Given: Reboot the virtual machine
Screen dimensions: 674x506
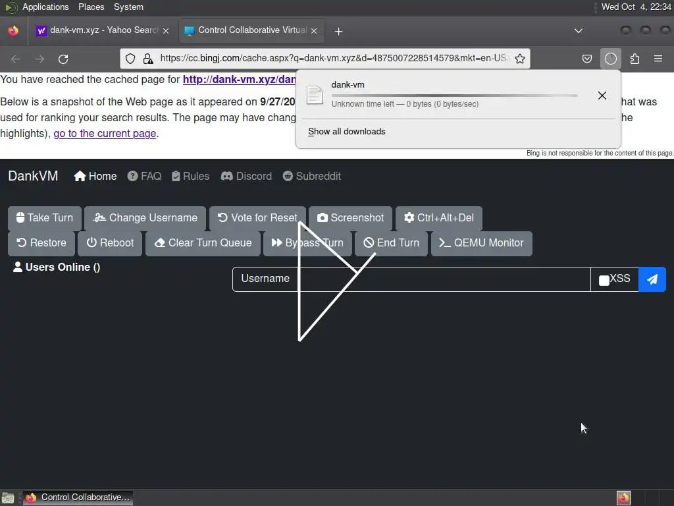Looking at the screenshot, I should [x=110, y=243].
